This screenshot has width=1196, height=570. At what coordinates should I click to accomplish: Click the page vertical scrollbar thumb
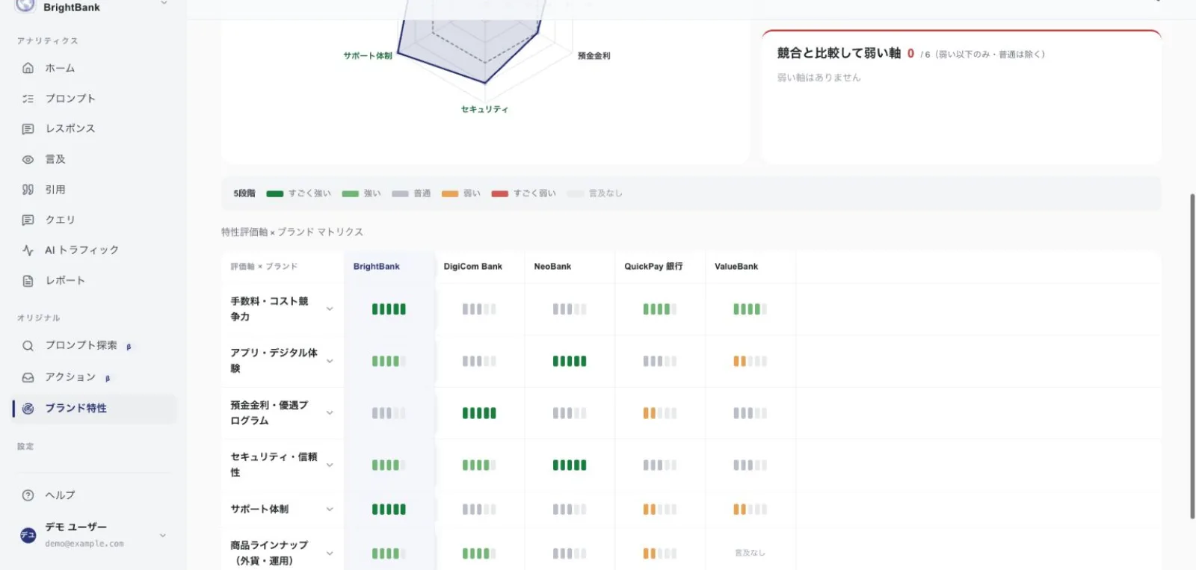point(1192,356)
